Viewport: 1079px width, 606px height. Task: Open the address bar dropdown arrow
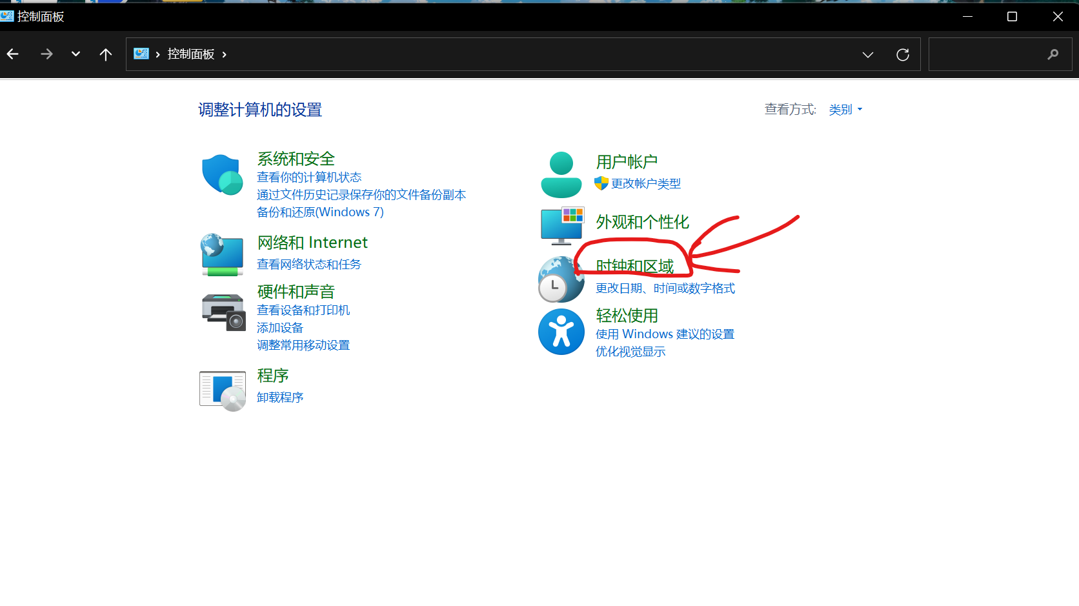pos(867,55)
